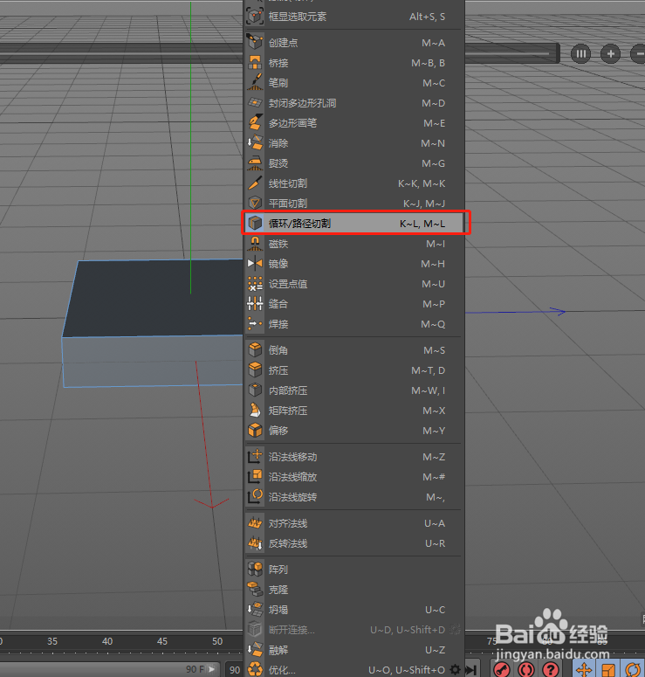The image size is (645, 677).
Task: Select the 阵列 array command
Action: point(353,570)
